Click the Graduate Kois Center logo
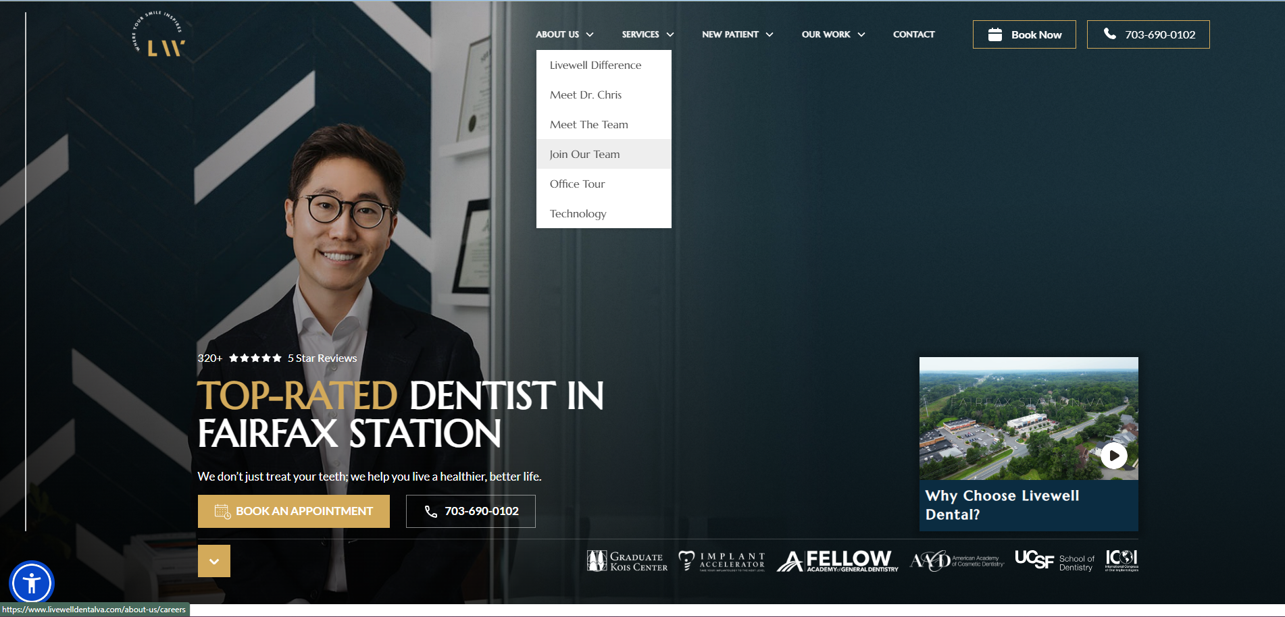This screenshot has width=1285, height=617. 627,561
